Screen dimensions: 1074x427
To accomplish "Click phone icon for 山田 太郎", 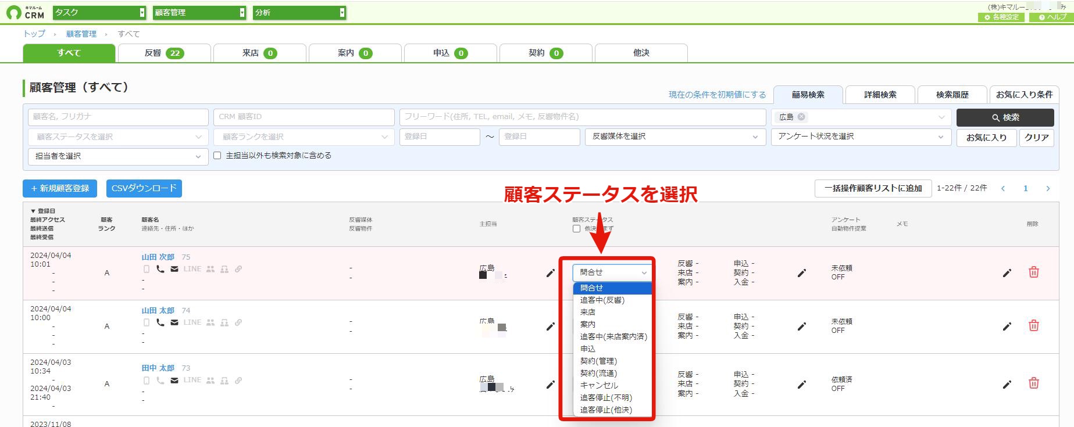I will (160, 322).
